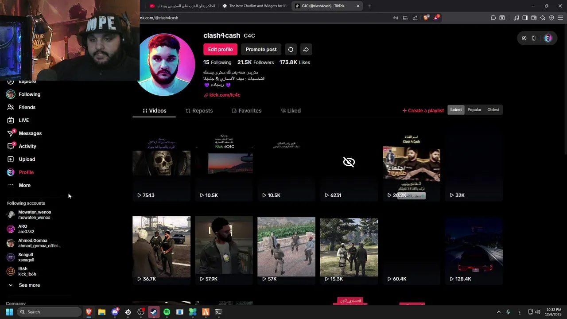This screenshot has width=567, height=319.
Task: Click the phone app download icon
Action: tap(533, 38)
